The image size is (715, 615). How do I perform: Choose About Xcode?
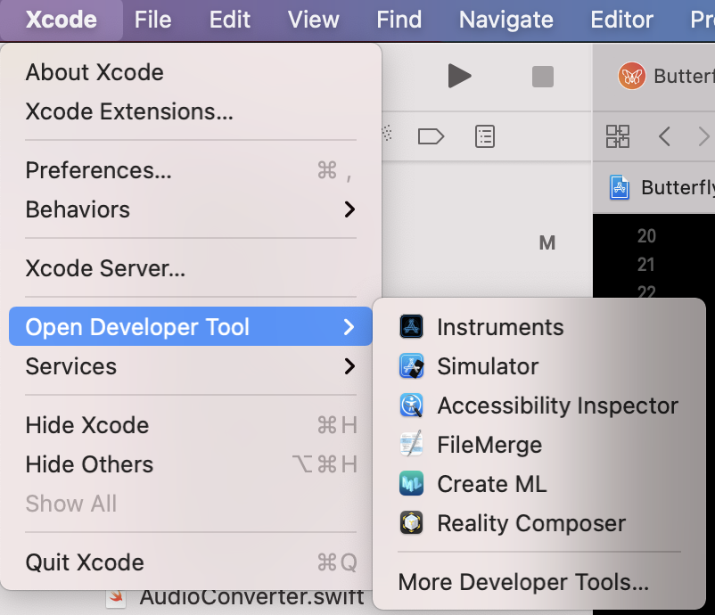pos(191,72)
